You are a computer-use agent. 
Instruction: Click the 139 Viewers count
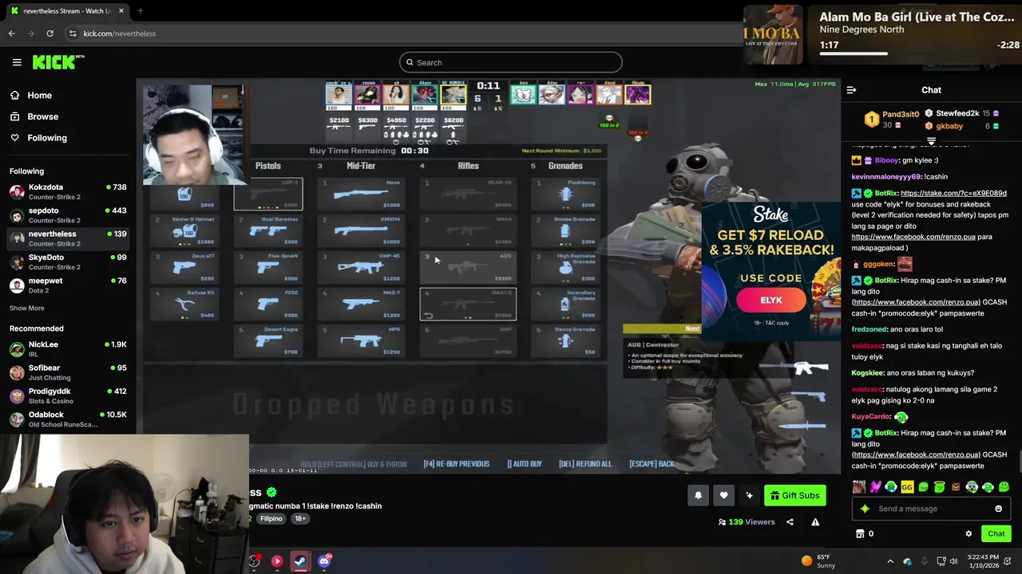(747, 522)
